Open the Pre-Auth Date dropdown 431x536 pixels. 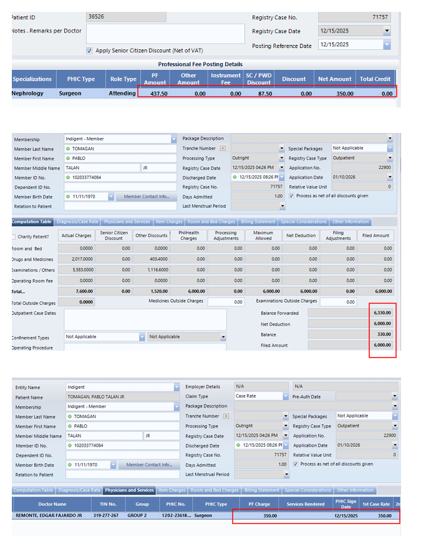tap(394, 396)
